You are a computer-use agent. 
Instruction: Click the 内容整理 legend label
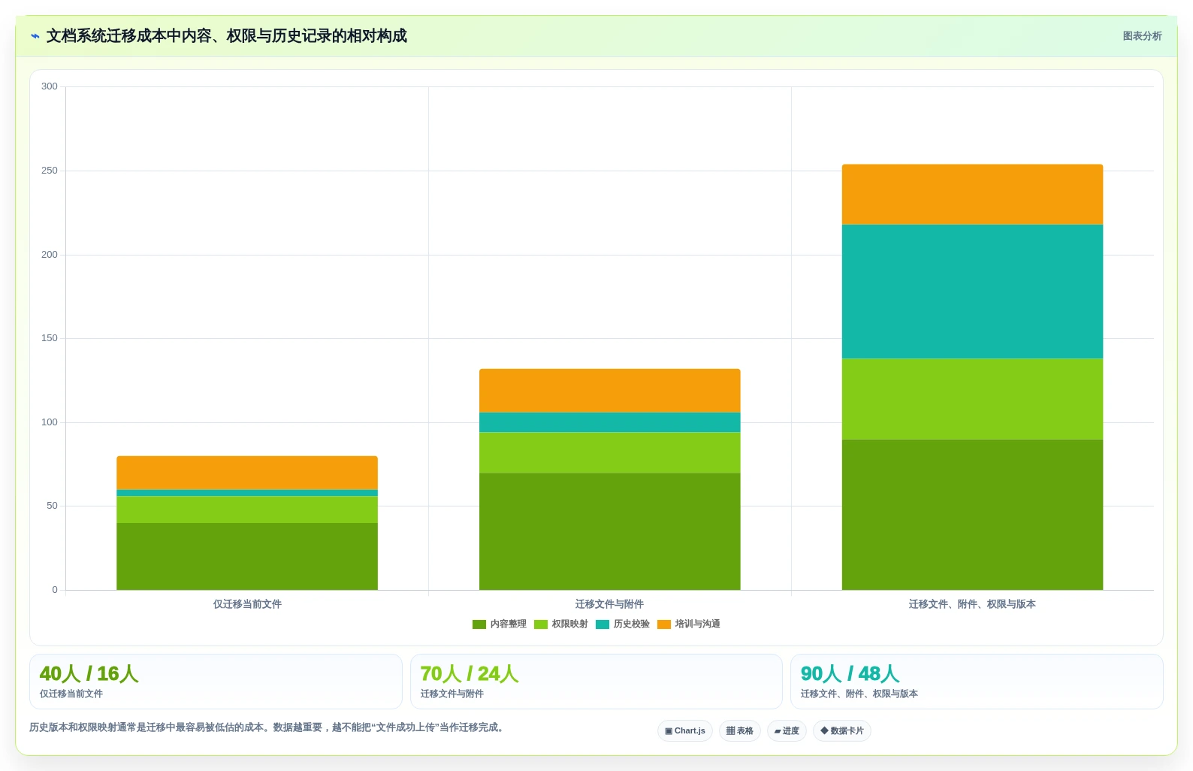tap(509, 624)
